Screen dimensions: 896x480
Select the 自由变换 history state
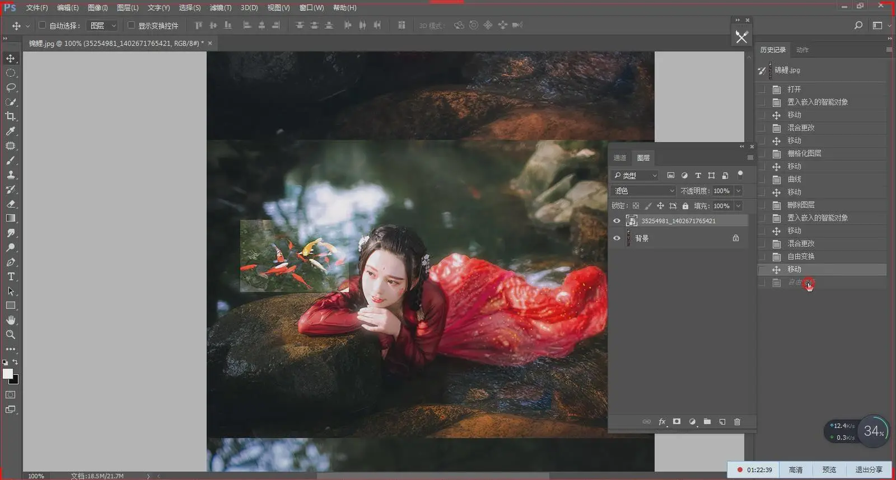pos(822,257)
